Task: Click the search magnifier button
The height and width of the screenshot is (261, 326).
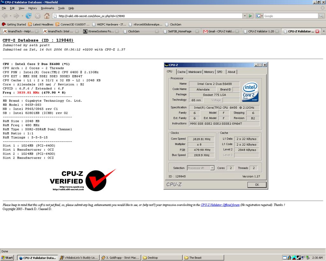Action: tap(321, 16)
